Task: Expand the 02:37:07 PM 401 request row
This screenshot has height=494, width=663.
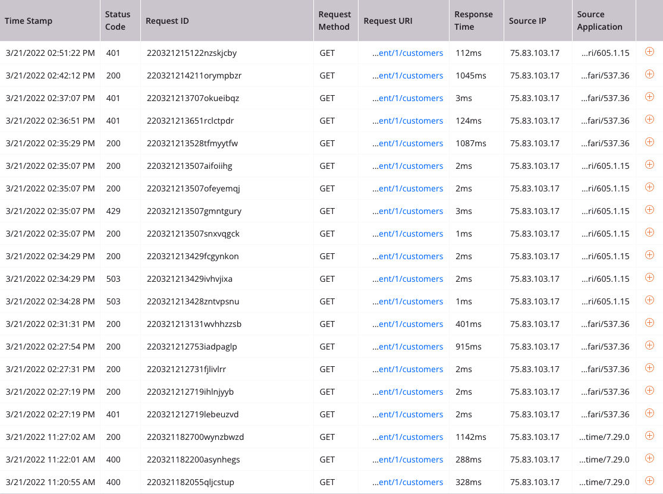Action: [649, 97]
